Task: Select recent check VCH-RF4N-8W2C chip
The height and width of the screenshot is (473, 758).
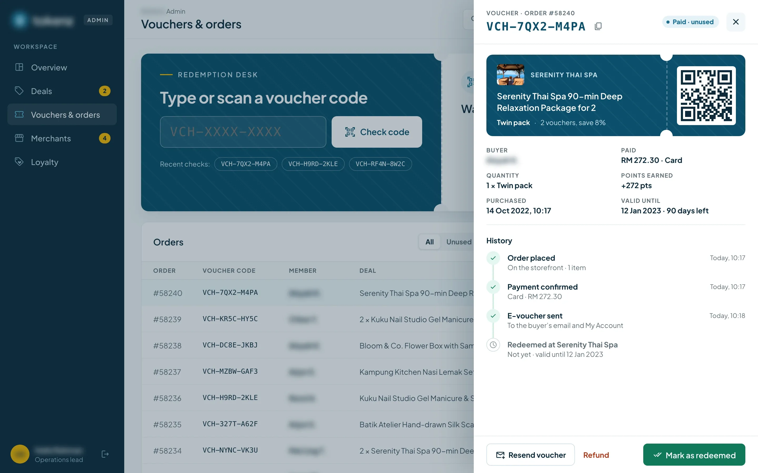Action: (x=380, y=164)
